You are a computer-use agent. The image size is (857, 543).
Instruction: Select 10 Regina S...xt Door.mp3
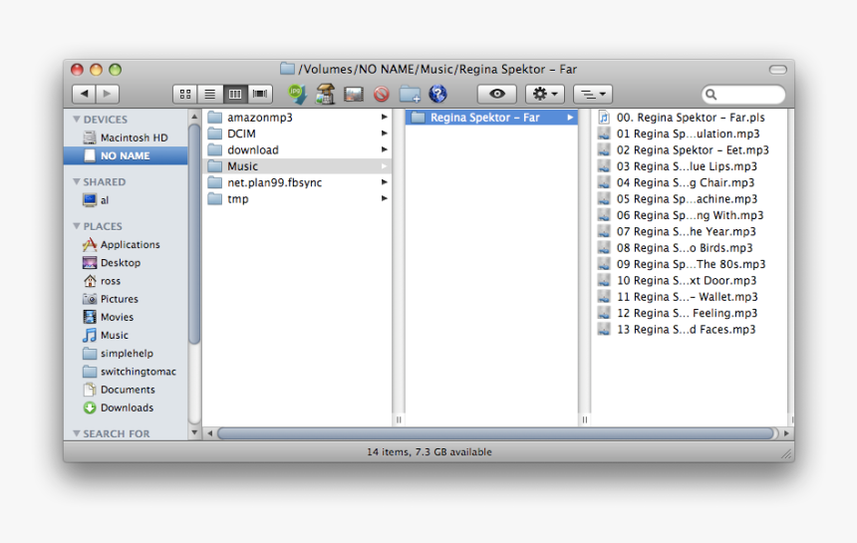click(690, 280)
